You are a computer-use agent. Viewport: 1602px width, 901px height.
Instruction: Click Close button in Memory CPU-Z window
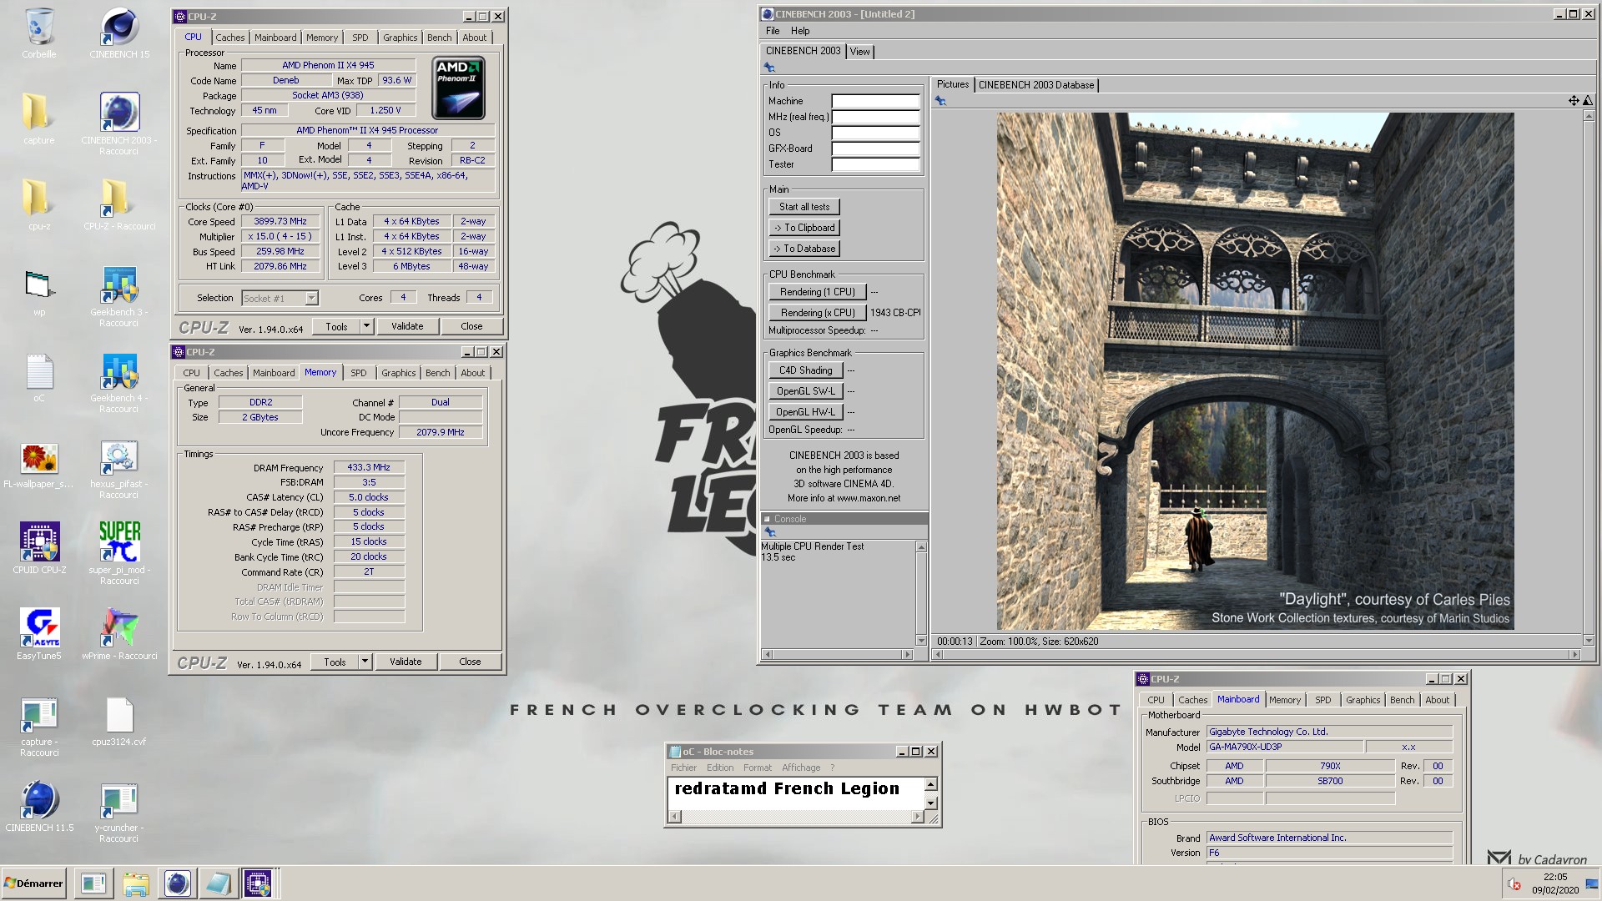(470, 662)
